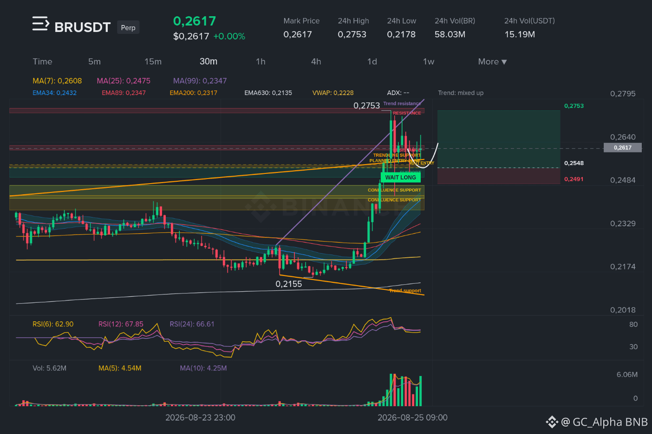Screen dimensions: 652x434
Task: Open the symbol list menu icon
Action: tap(41, 24)
